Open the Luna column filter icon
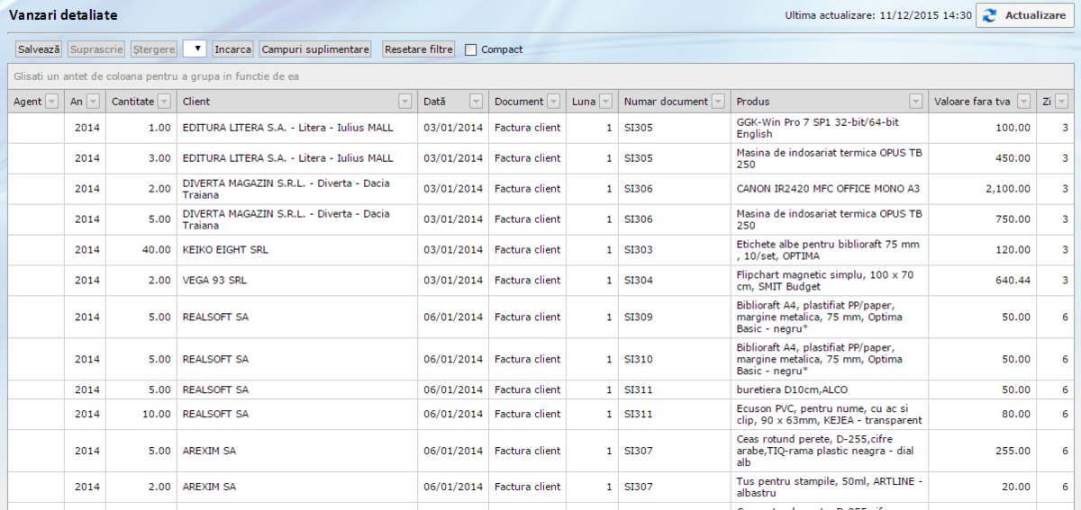Image resolution: width=1081 pixels, height=510 pixels. click(605, 102)
